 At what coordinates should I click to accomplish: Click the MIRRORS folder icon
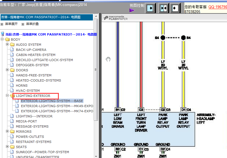12,132
